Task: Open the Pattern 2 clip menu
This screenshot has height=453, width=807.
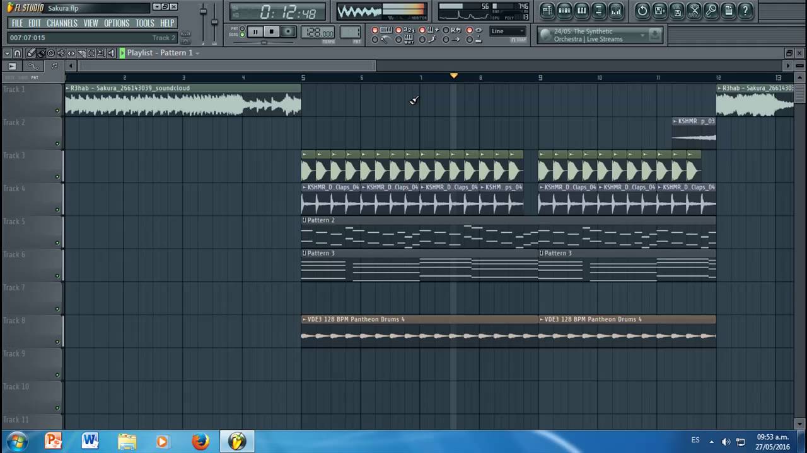Action: 305,220
